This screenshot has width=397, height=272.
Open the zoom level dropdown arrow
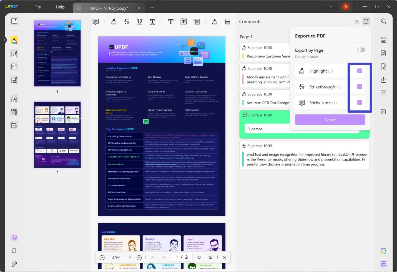(x=130, y=258)
